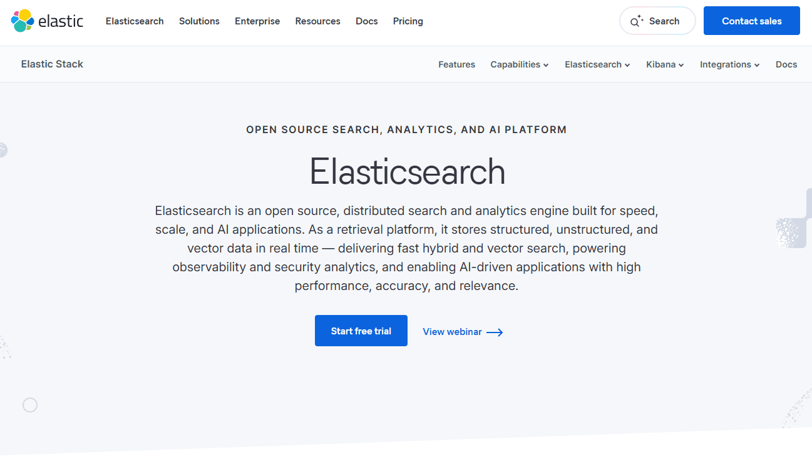Open the Resources menu item
Image resolution: width=812 pixels, height=465 pixels.
coord(317,21)
